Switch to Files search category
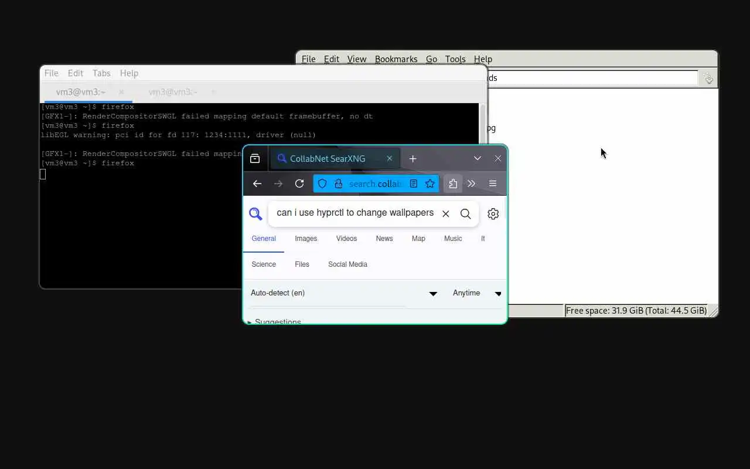This screenshot has width=750, height=469. tap(302, 264)
